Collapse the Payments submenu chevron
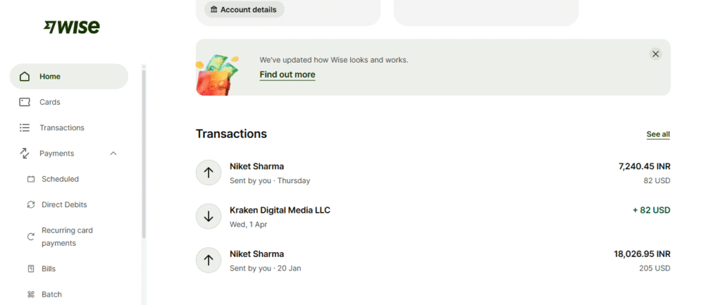Viewport: 706px width, 305px height. coord(114,153)
